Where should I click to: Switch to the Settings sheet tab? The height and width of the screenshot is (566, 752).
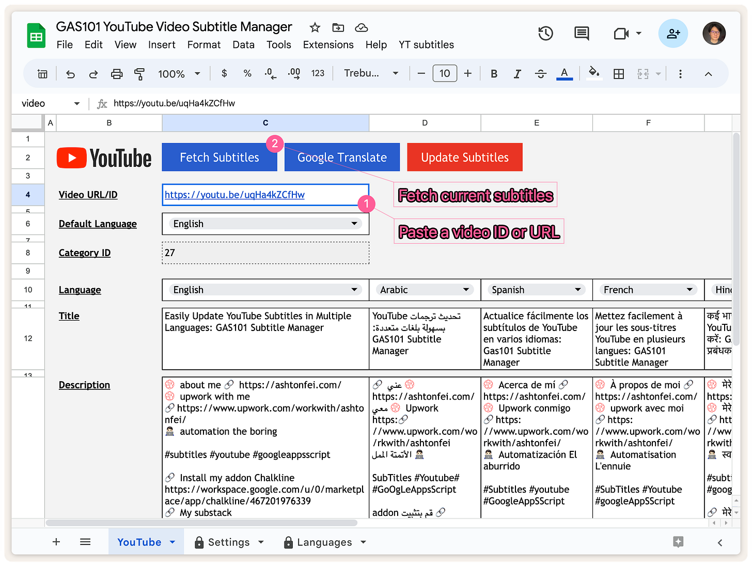tap(228, 542)
